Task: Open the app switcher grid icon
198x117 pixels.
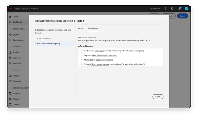Action: tap(165, 9)
